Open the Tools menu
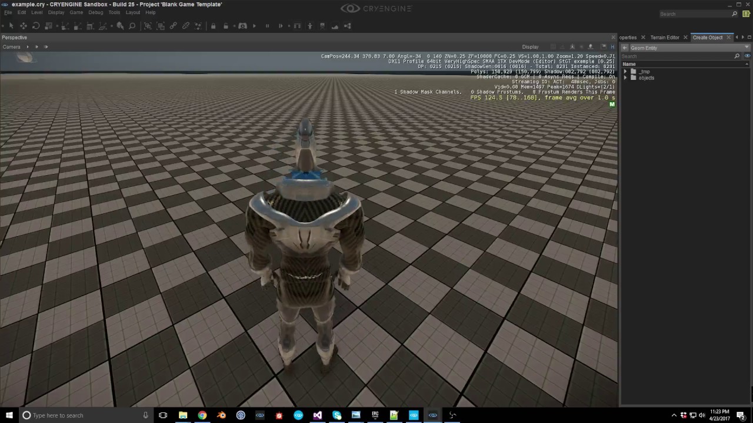 click(114, 12)
